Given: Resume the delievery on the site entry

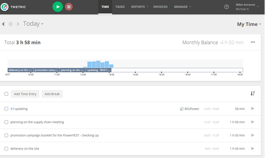Looking at the screenshot, I should [x=253, y=148].
